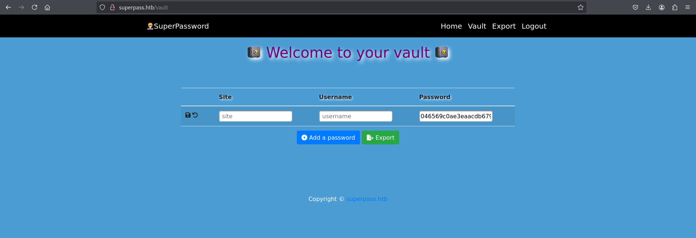Follow the superpass.htb footer link
The height and width of the screenshot is (238, 696).
point(367,199)
